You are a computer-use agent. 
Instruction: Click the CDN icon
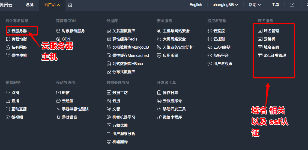pos(58,39)
